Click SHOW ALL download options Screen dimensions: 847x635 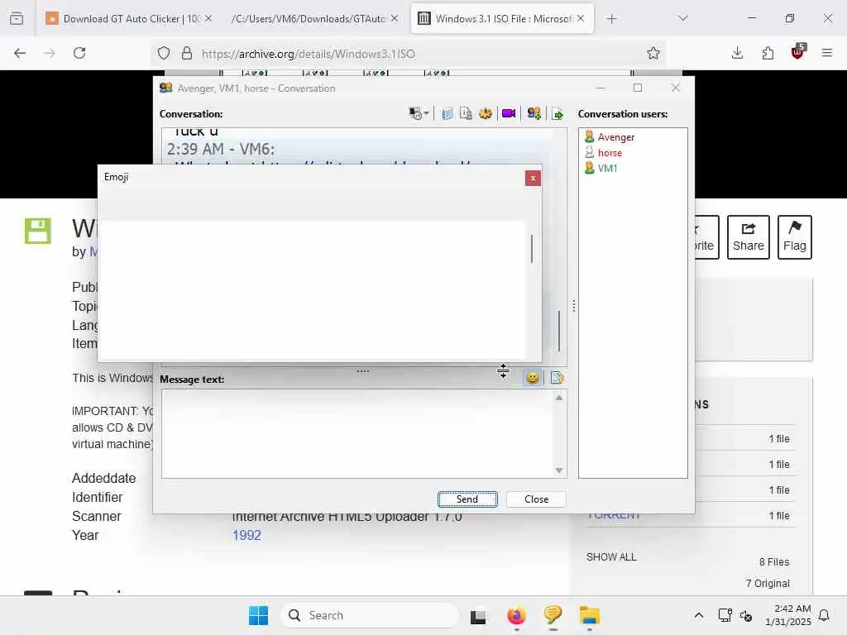pos(611,556)
